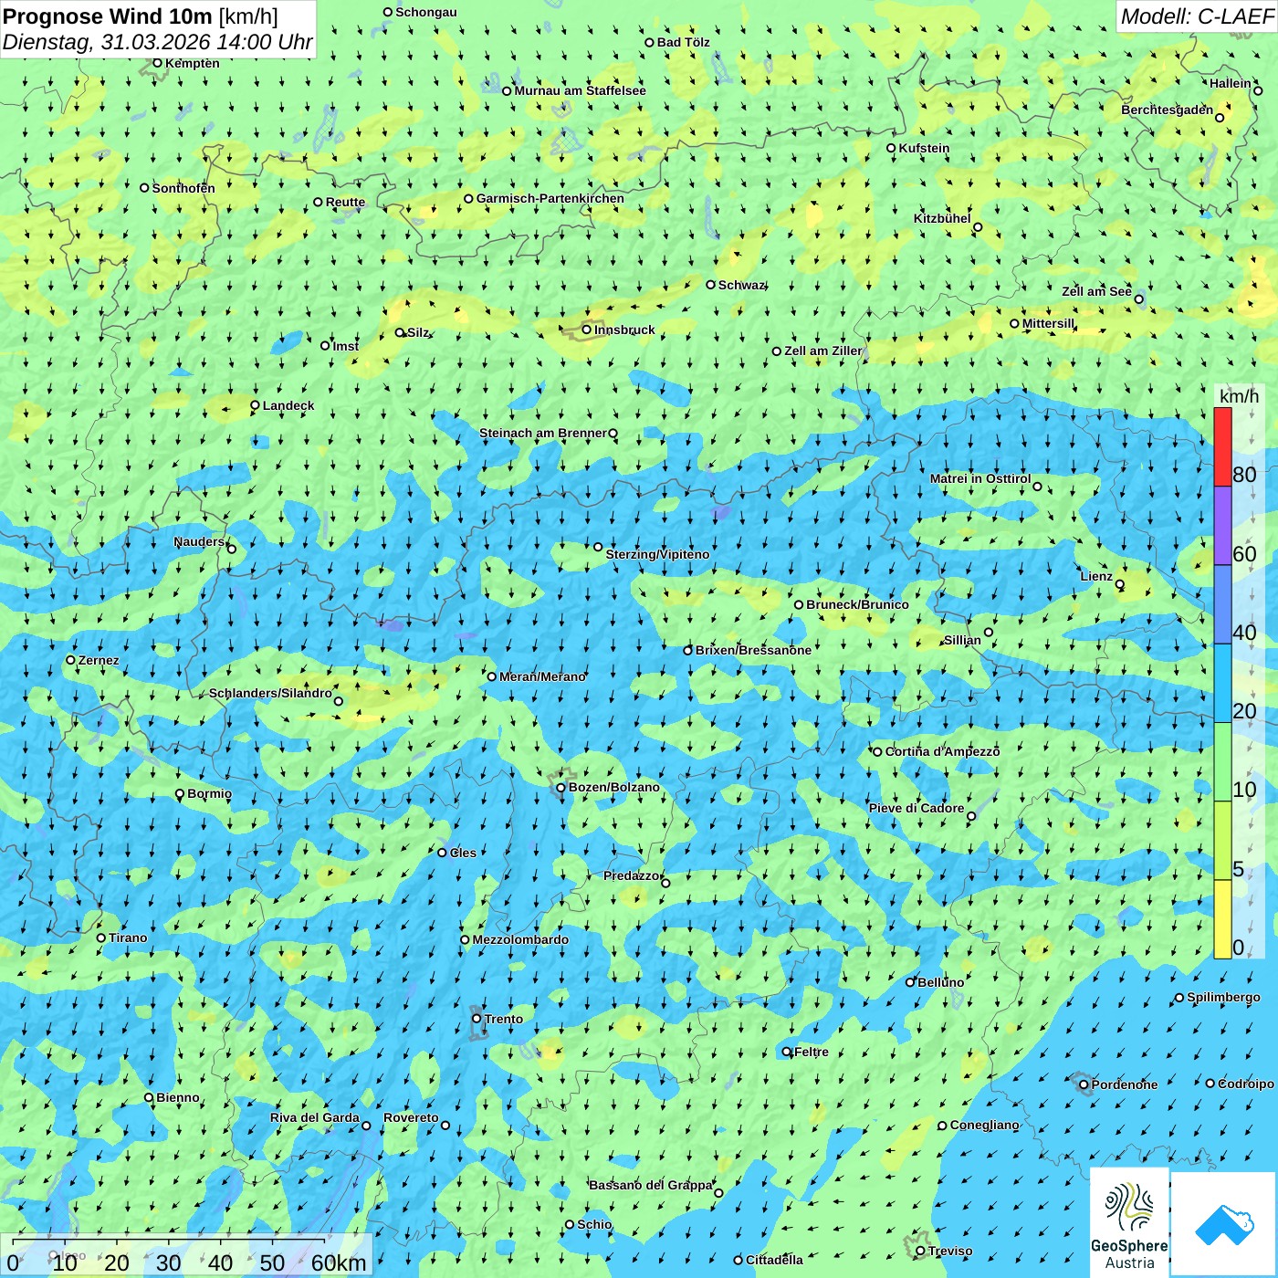Click the 'Murnau am Staffelsee' label
The width and height of the screenshot is (1278, 1278).
tap(580, 90)
